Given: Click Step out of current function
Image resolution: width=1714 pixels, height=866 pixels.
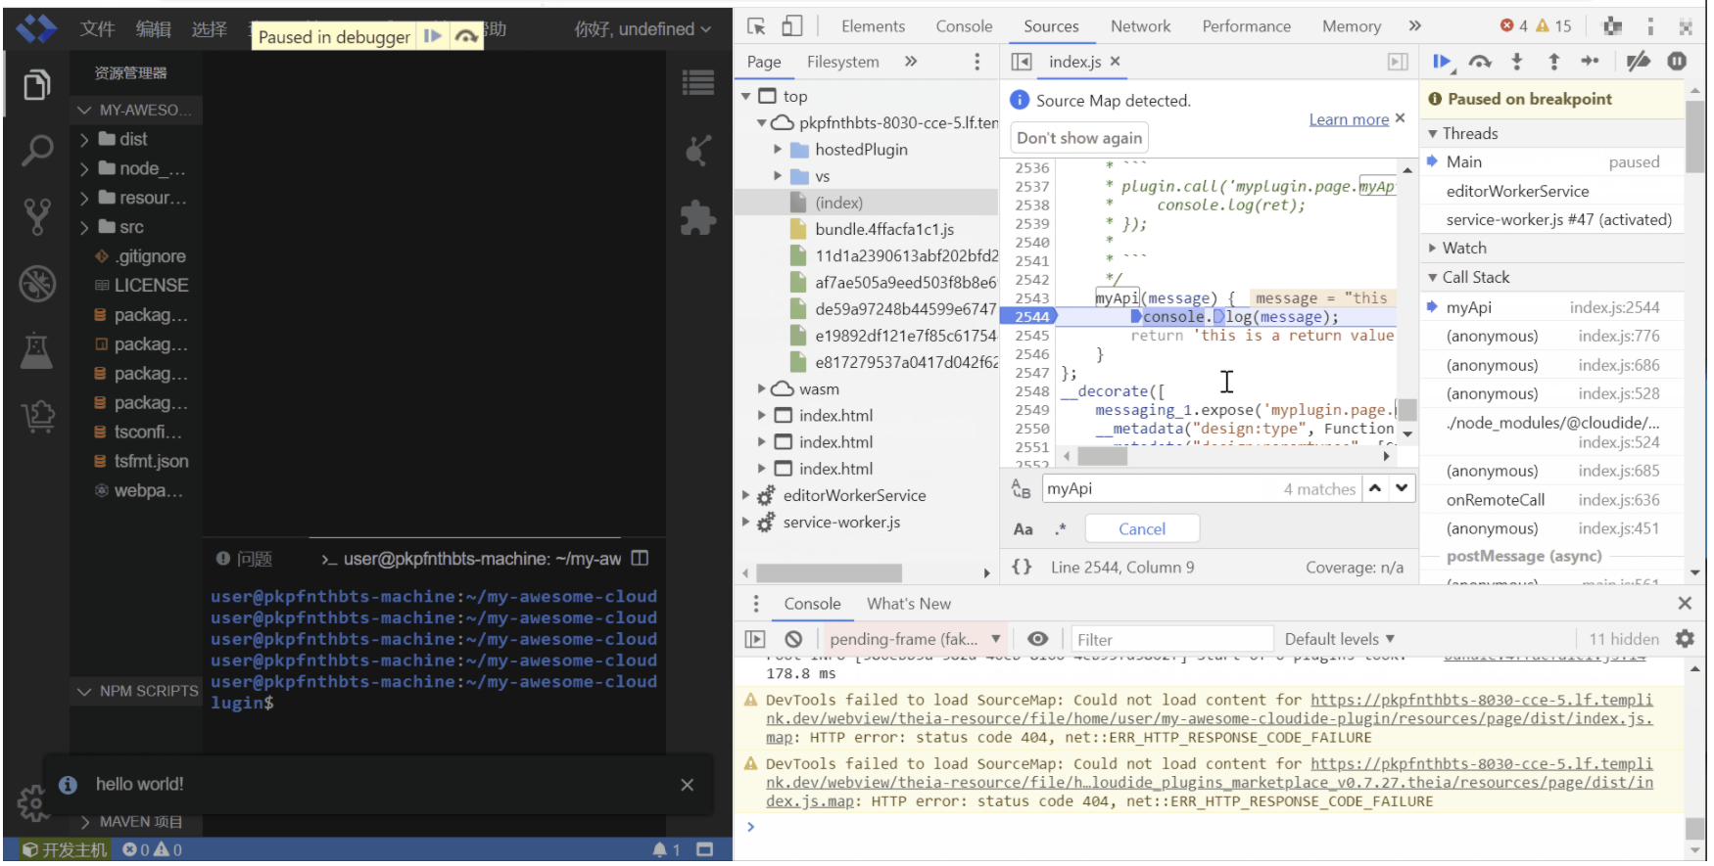Looking at the screenshot, I should click(x=1553, y=62).
